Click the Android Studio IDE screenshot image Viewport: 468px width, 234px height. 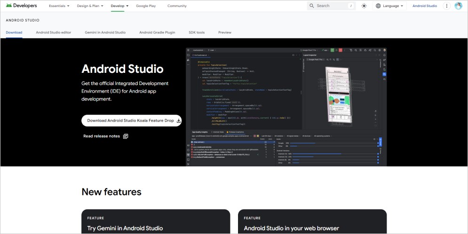(x=286, y=107)
